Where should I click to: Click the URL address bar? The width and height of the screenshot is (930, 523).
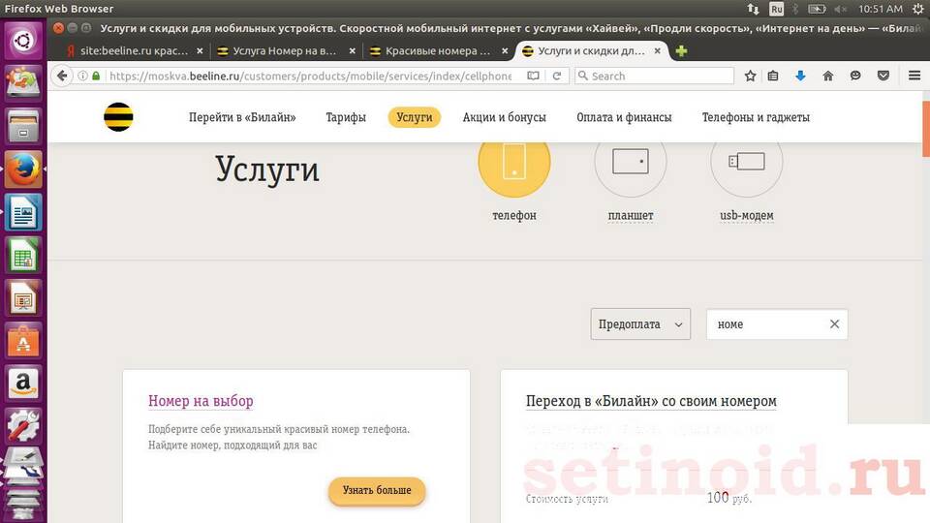310,76
